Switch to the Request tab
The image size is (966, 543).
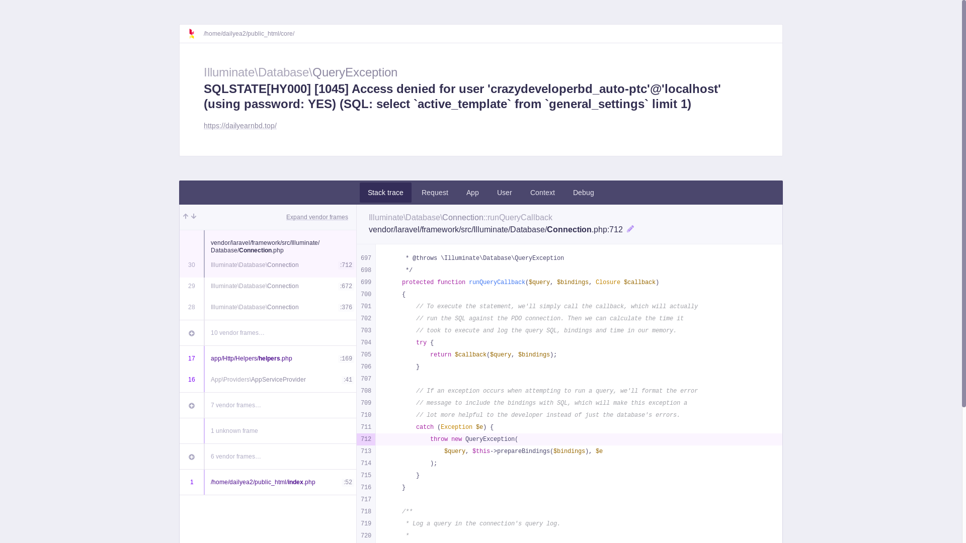(x=435, y=193)
